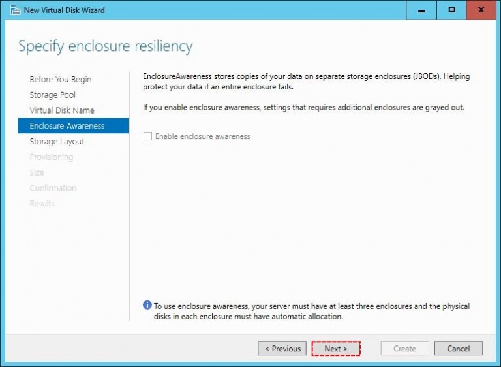This screenshot has width=501, height=367.
Task: Maximize the wizard window
Action: [451, 10]
